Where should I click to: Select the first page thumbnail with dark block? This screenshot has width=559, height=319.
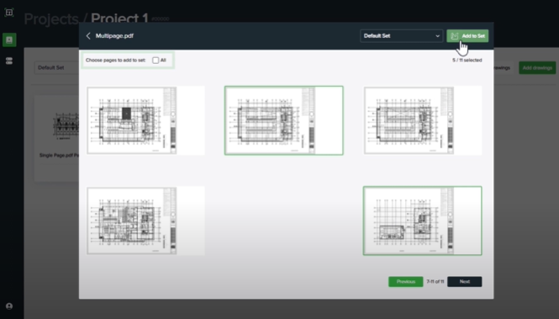click(x=145, y=120)
